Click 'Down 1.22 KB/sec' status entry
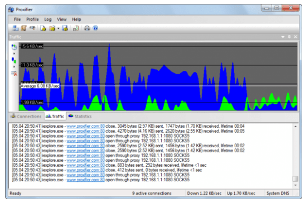The height and width of the screenshot is (202, 305). (204, 193)
